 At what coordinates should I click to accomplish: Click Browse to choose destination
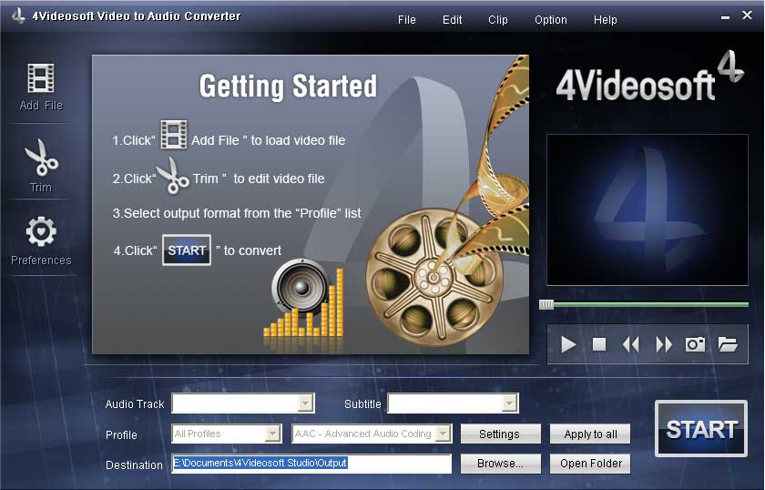[500, 464]
